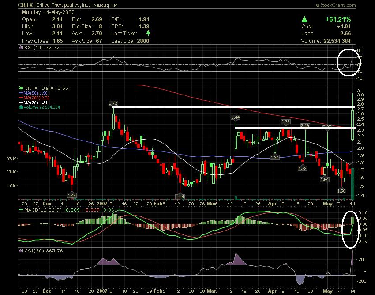This screenshot has width=375, height=295.
Task: Click the 2.36 price high label
Action: [x=285, y=121]
